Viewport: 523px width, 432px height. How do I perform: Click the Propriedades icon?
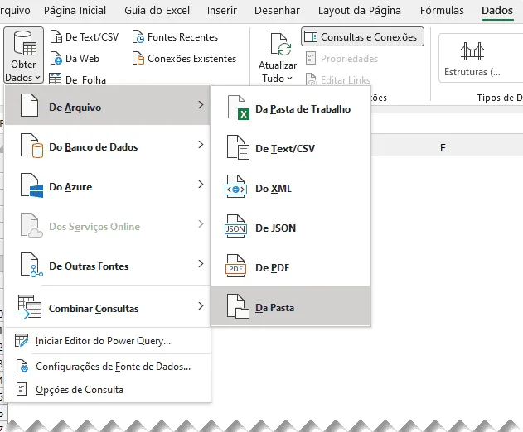click(311, 58)
